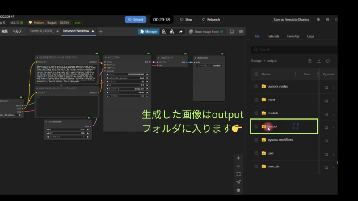
Task: Copy the venv_db folder path
Action: (326, 167)
